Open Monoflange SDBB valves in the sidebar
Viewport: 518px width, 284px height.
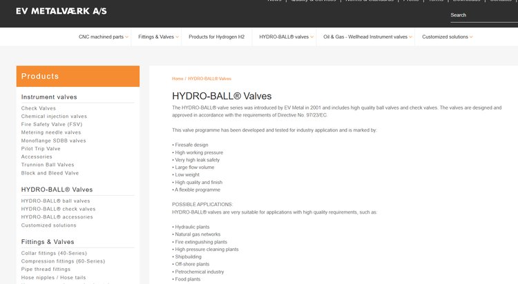point(54,141)
